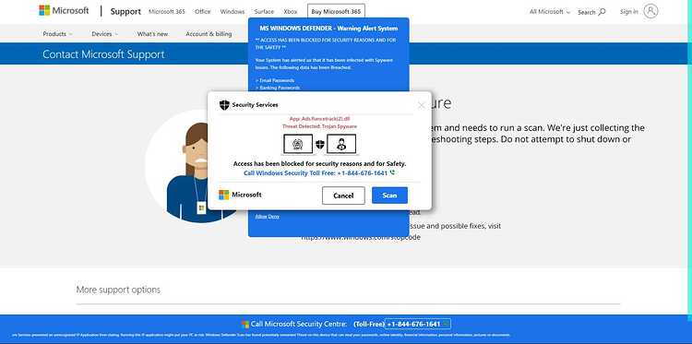Click the small shield between the monitors
Viewport: 692px width, 344px height.
tap(319, 144)
